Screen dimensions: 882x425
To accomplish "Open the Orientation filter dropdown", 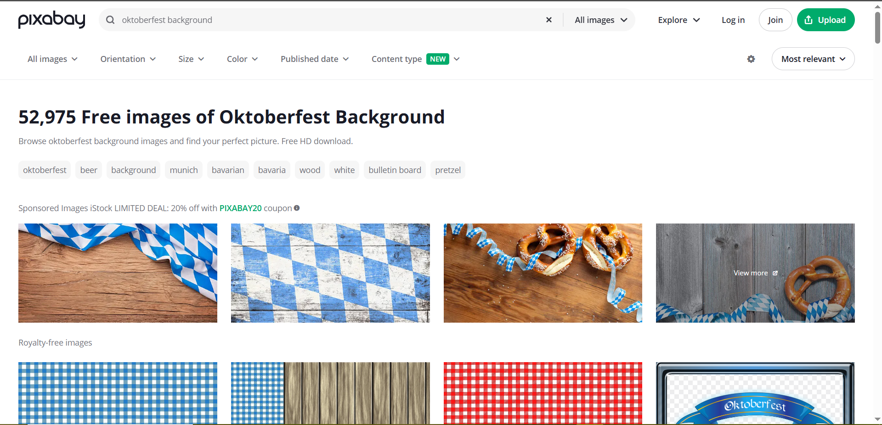I will (128, 59).
